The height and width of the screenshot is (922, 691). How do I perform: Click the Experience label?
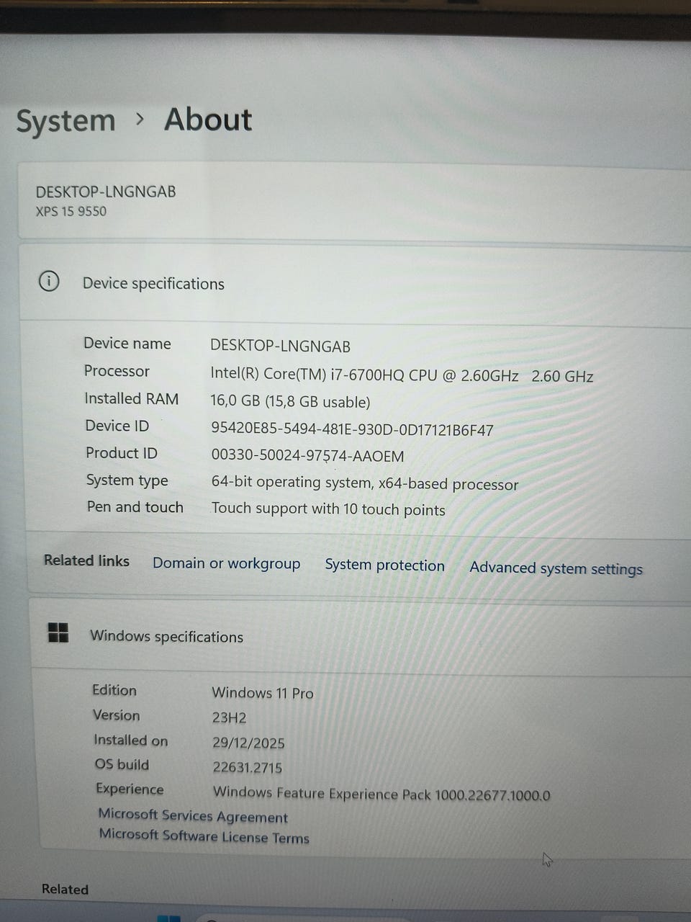tap(130, 789)
